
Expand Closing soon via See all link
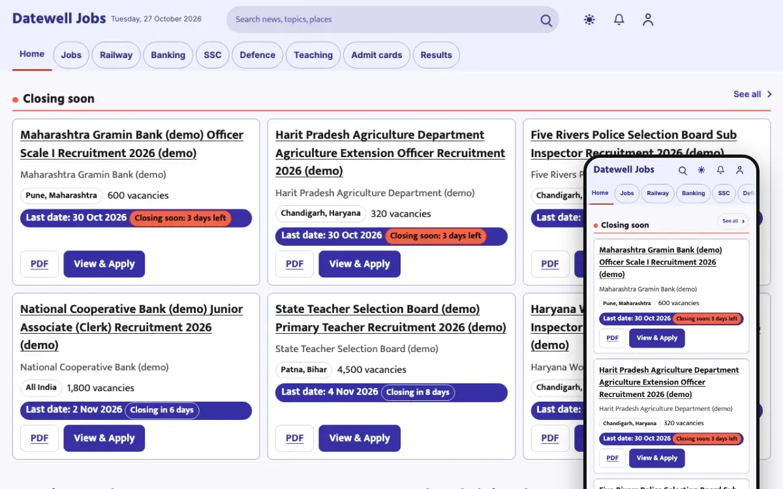pos(752,95)
